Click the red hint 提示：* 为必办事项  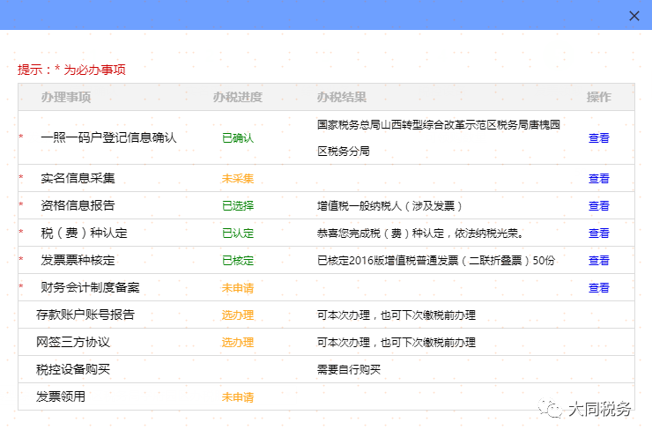71,70
